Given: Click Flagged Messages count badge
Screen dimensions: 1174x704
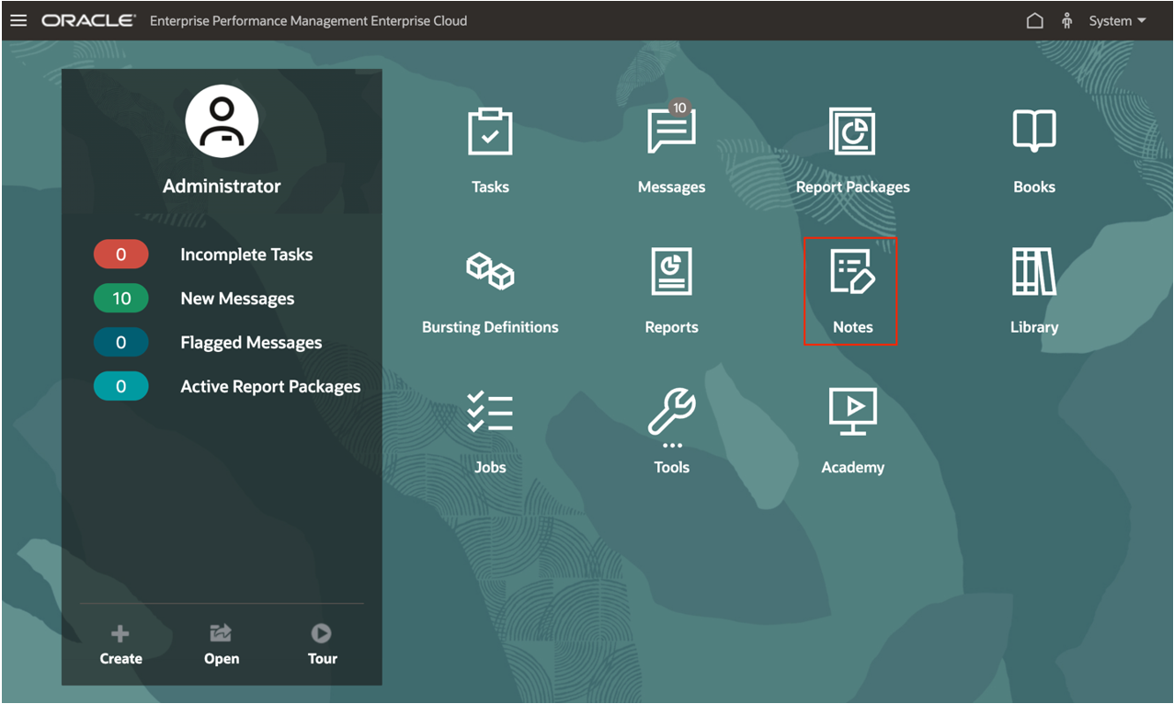Looking at the screenshot, I should (x=120, y=343).
